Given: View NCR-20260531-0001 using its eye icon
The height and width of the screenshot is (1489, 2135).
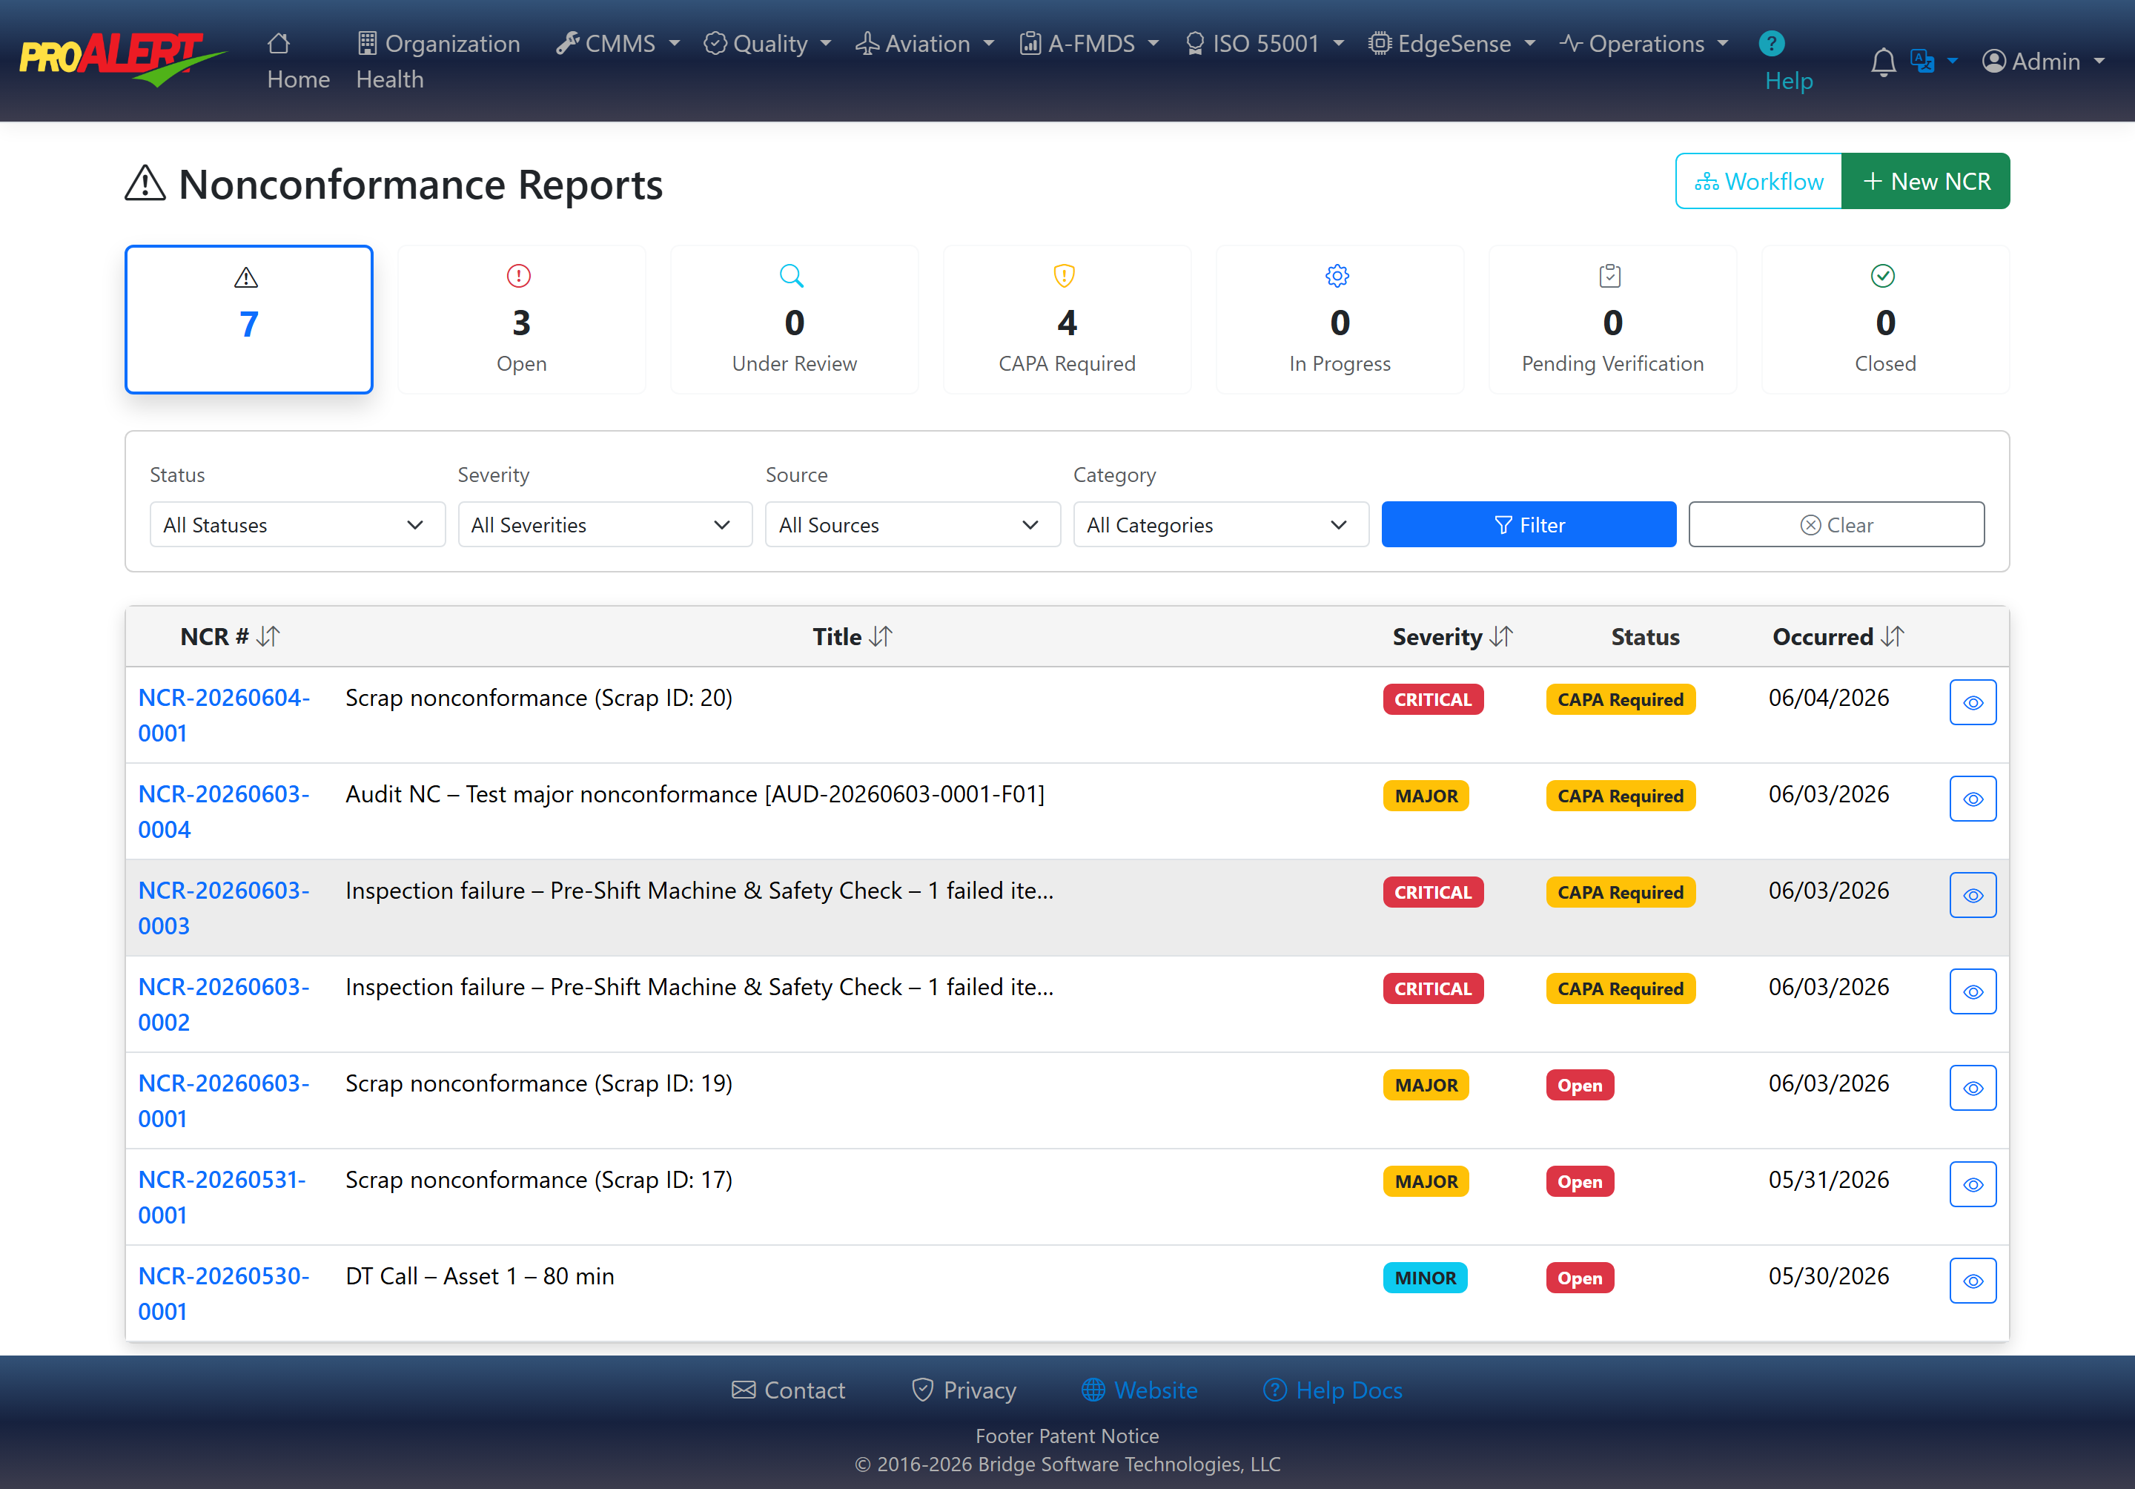Looking at the screenshot, I should 1972,1185.
